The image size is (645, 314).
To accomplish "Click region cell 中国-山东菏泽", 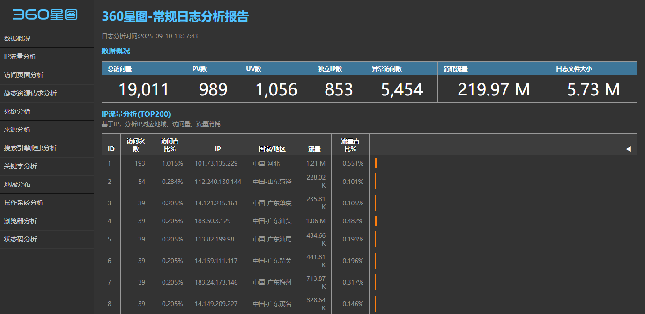I will tap(272, 182).
